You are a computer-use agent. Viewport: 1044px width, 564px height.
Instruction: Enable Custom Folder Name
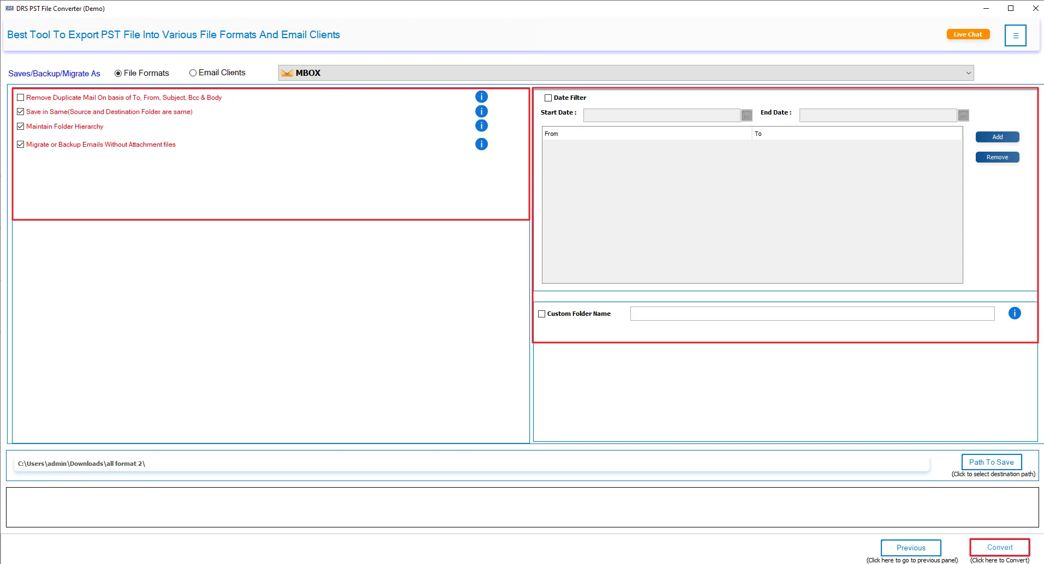coord(541,313)
